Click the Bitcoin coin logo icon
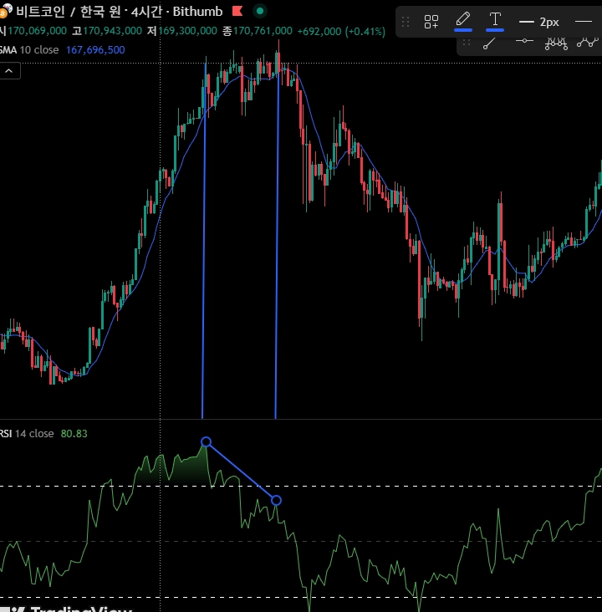This screenshot has width=602, height=612. coord(6,11)
